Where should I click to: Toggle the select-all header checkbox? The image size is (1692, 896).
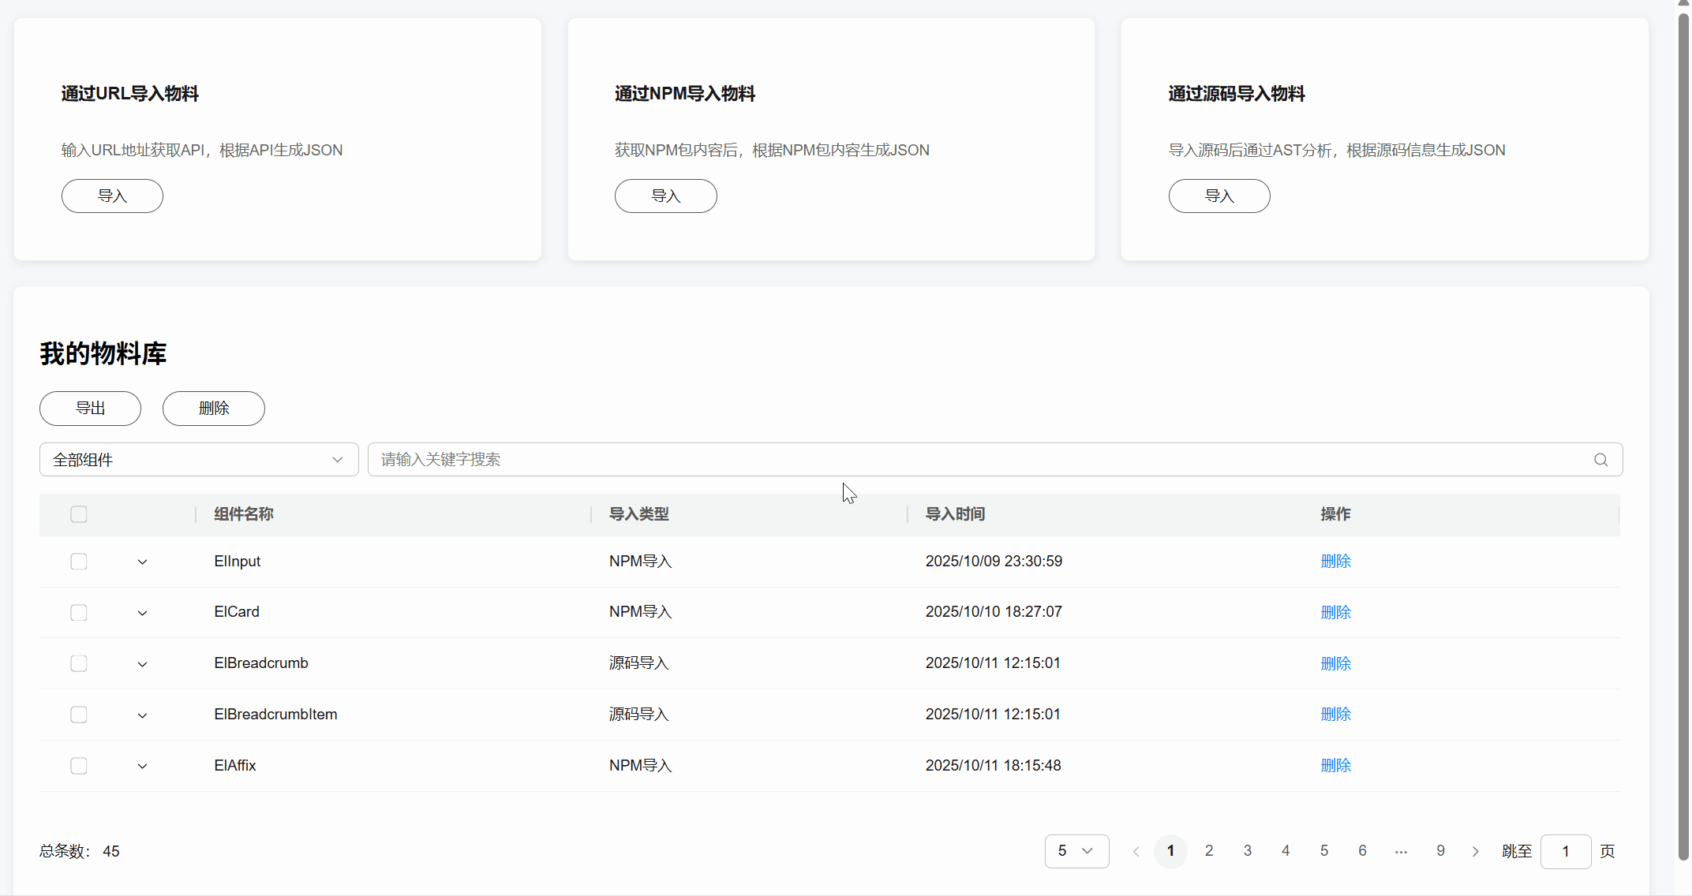pos(79,514)
